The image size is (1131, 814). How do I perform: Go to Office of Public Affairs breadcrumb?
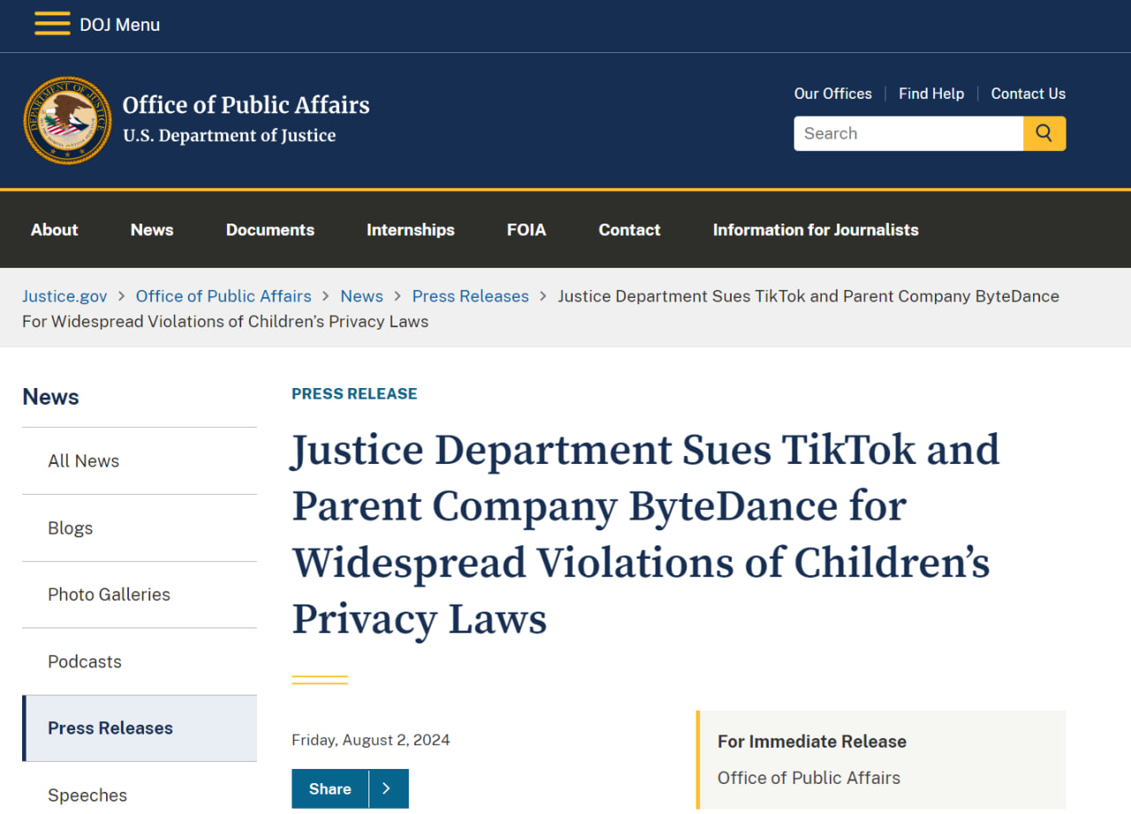pyautogui.click(x=224, y=296)
